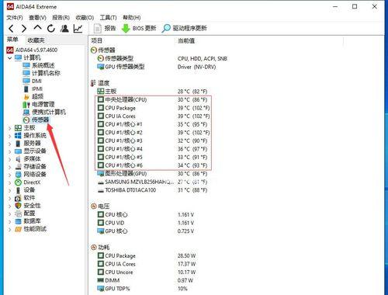Expand the 主板 tree node
Viewport: 388px width, 295px height.
(x=10, y=128)
